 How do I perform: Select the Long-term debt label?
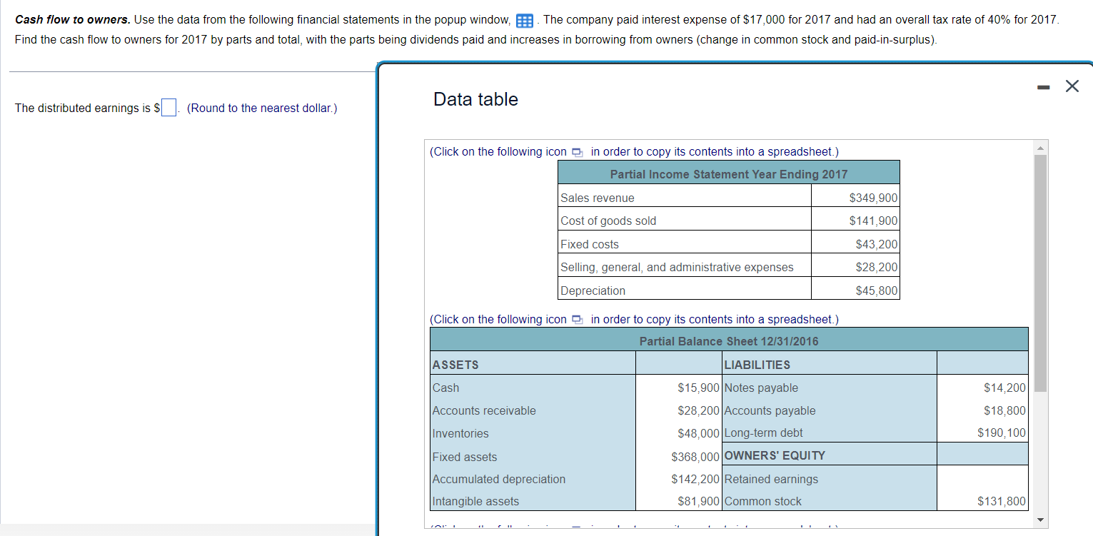coord(763,433)
